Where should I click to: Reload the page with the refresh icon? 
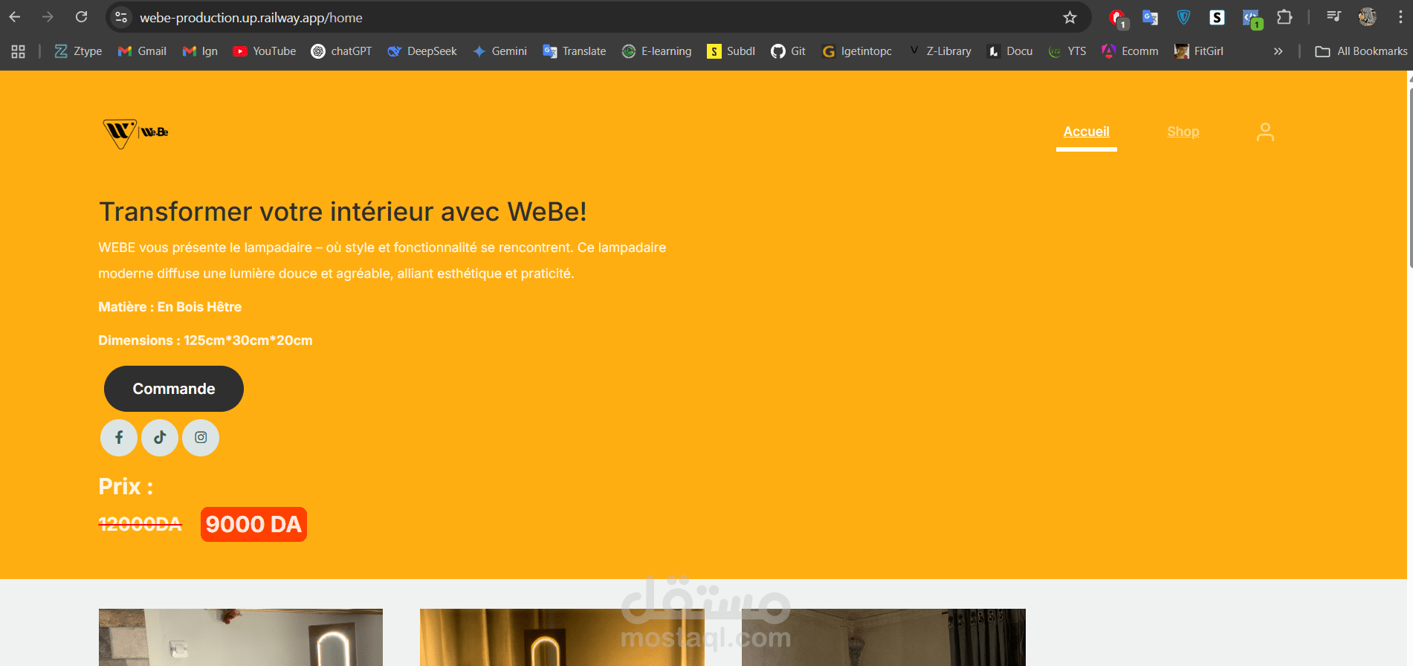coord(82,17)
